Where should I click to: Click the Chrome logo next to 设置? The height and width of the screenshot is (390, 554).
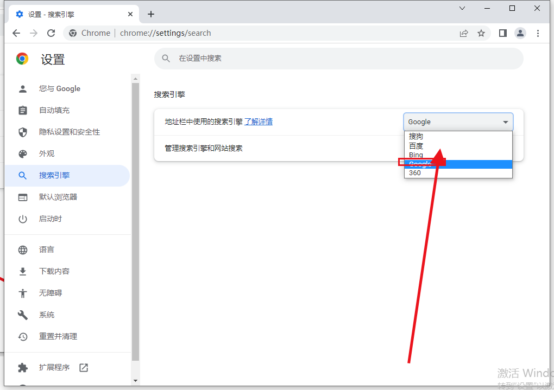tap(22, 59)
